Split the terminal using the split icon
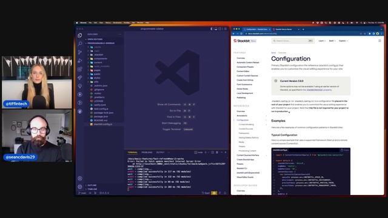The width and height of the screenshot is (388, 218). coord(212,153)
